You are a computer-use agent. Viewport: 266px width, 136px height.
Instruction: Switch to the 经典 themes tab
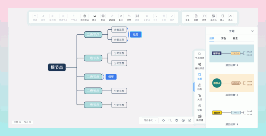(212, 38)
